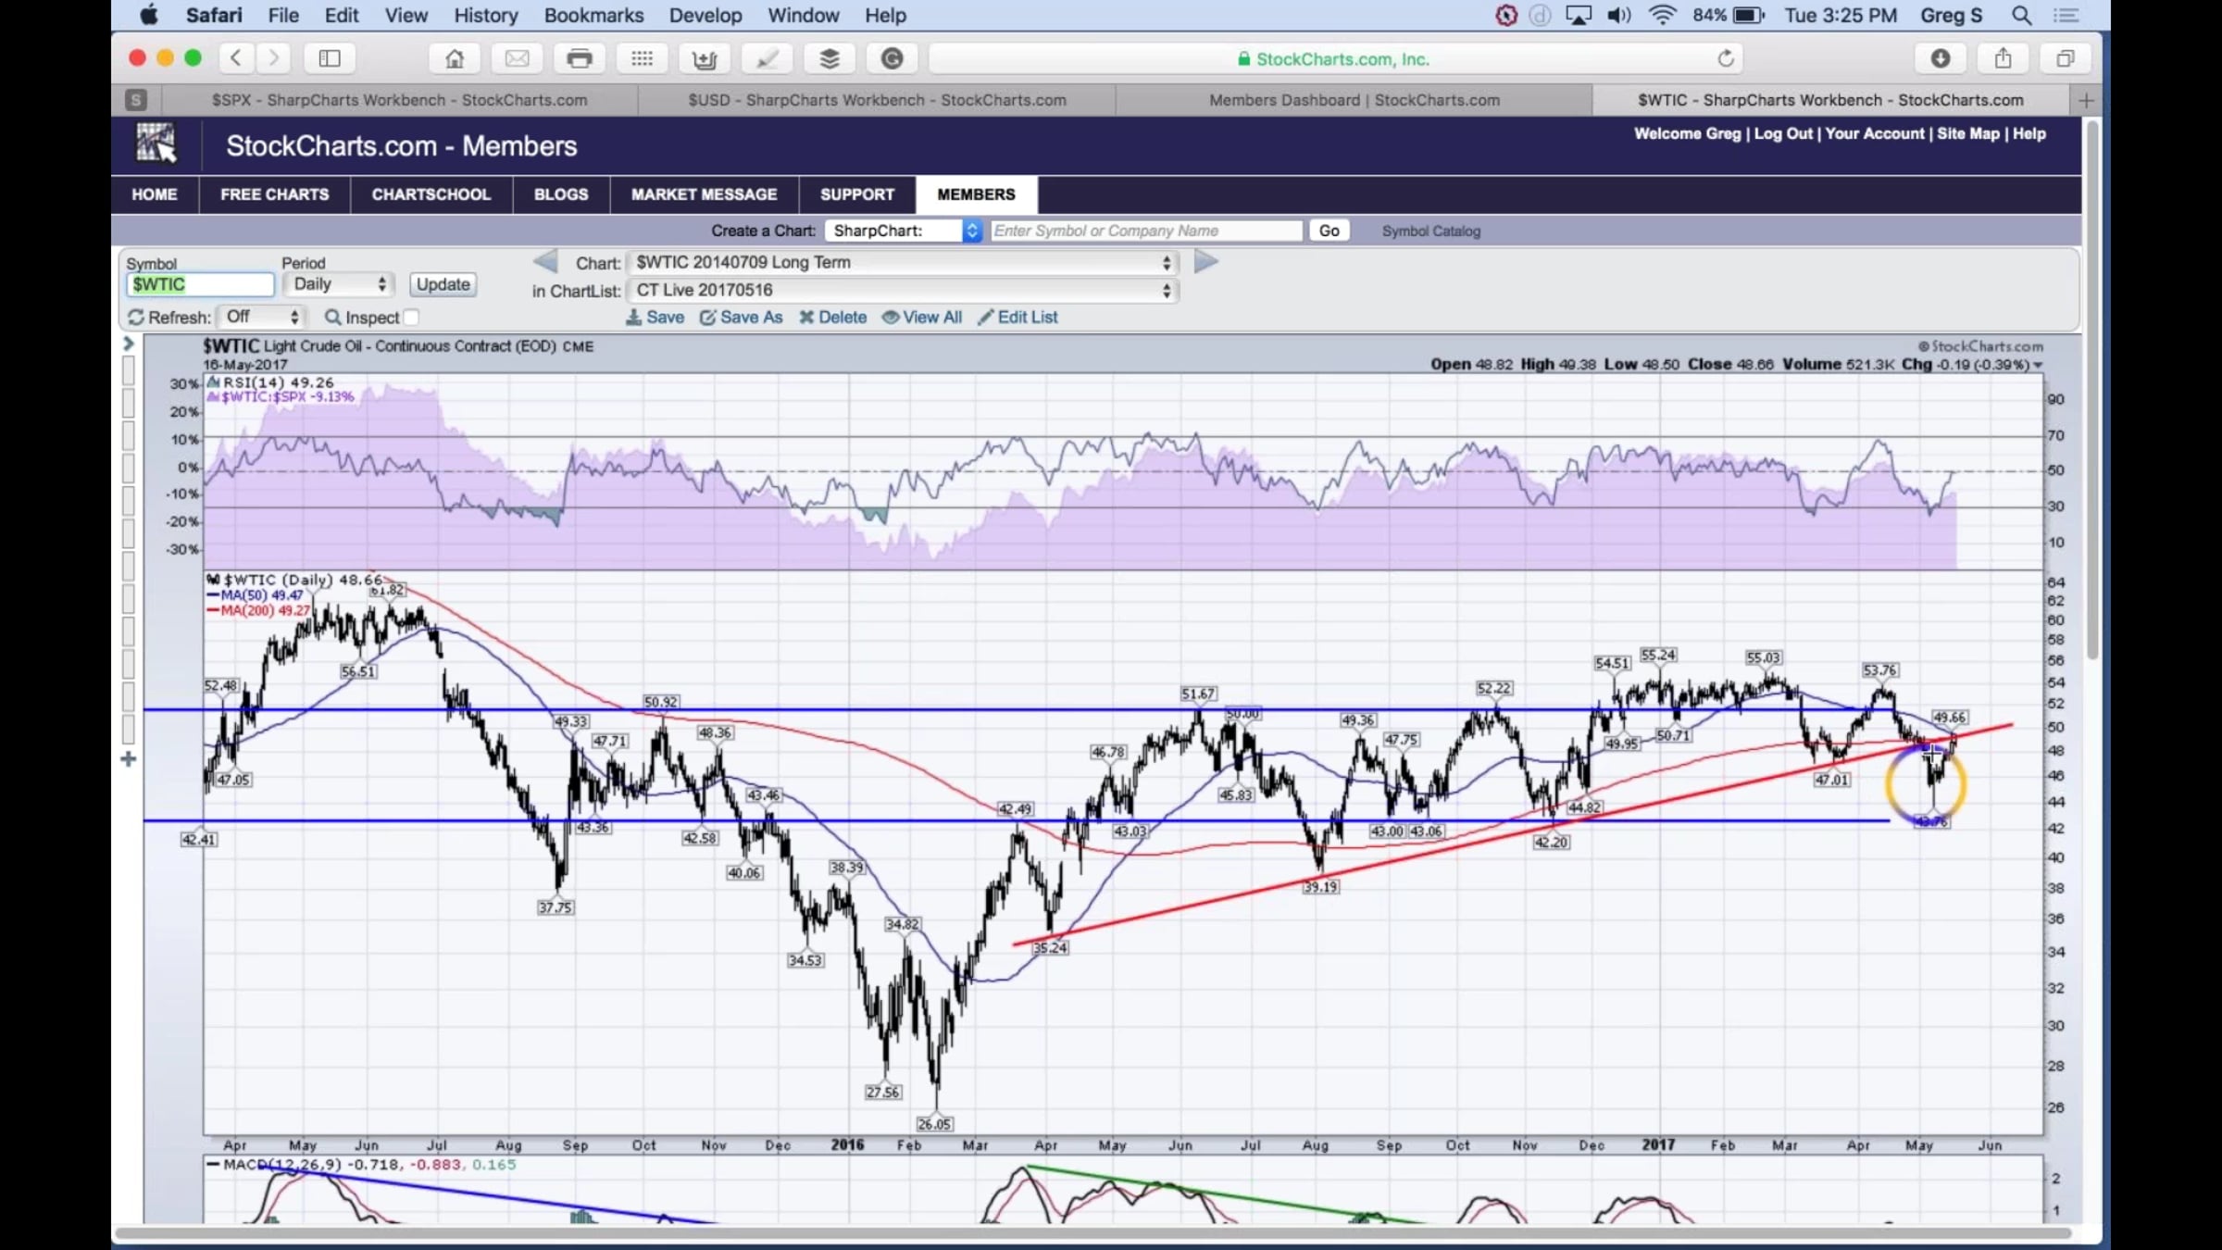The height and width of the screenshot is (1250, 2222).
Task: Open the Apple menu
Action: pyautogui.click(x=148, y=16)
